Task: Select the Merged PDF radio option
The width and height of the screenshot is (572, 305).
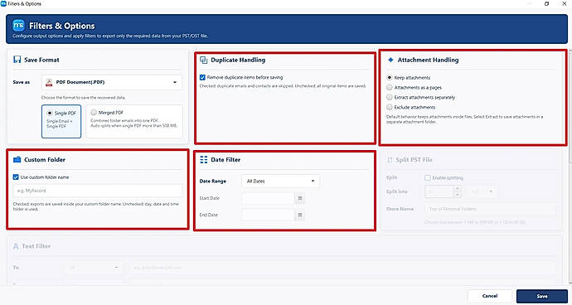Action: coord(94,113)
